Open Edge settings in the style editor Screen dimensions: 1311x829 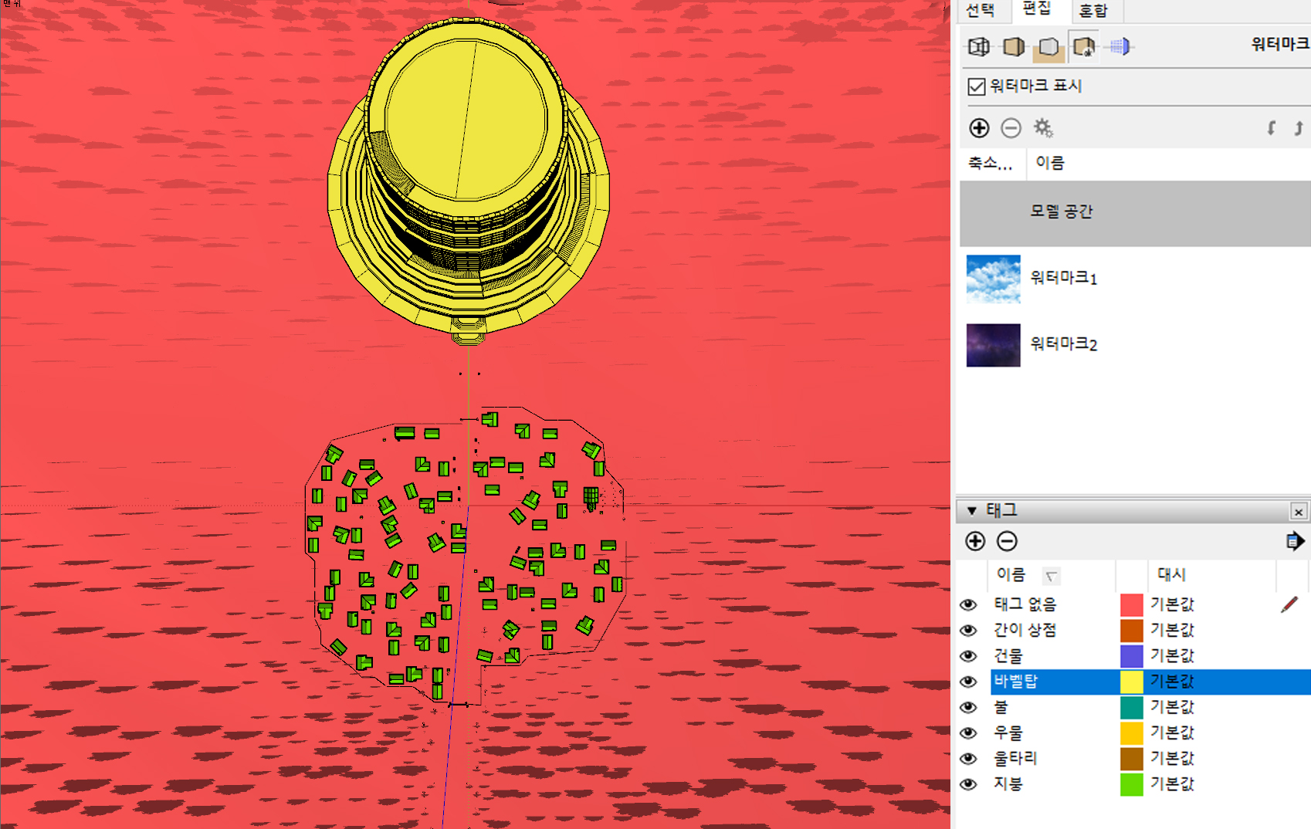(x=979, y=47)
